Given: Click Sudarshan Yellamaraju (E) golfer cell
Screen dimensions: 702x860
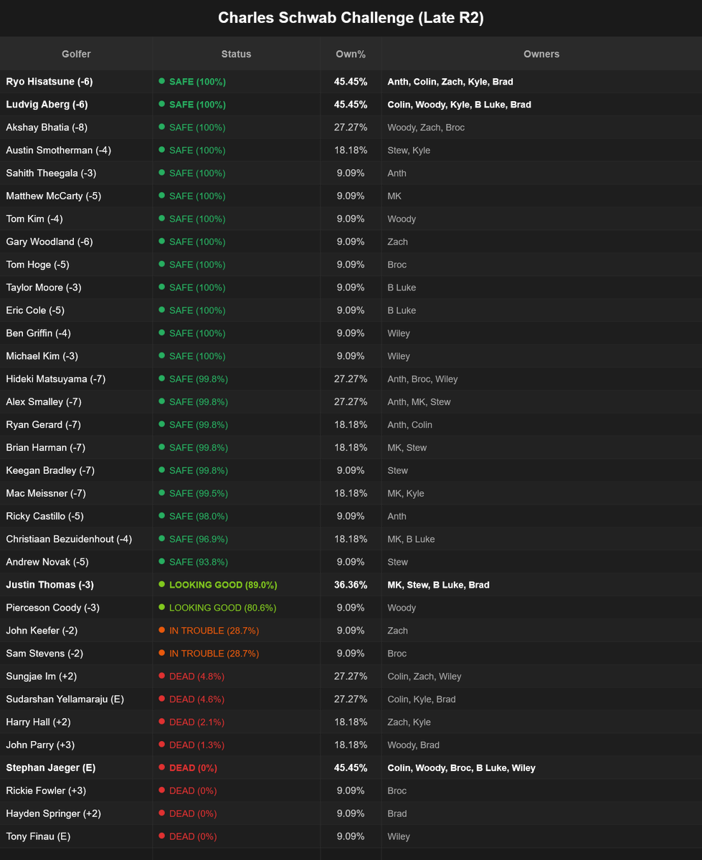Looking at the screenshot, I should point(76,699).
